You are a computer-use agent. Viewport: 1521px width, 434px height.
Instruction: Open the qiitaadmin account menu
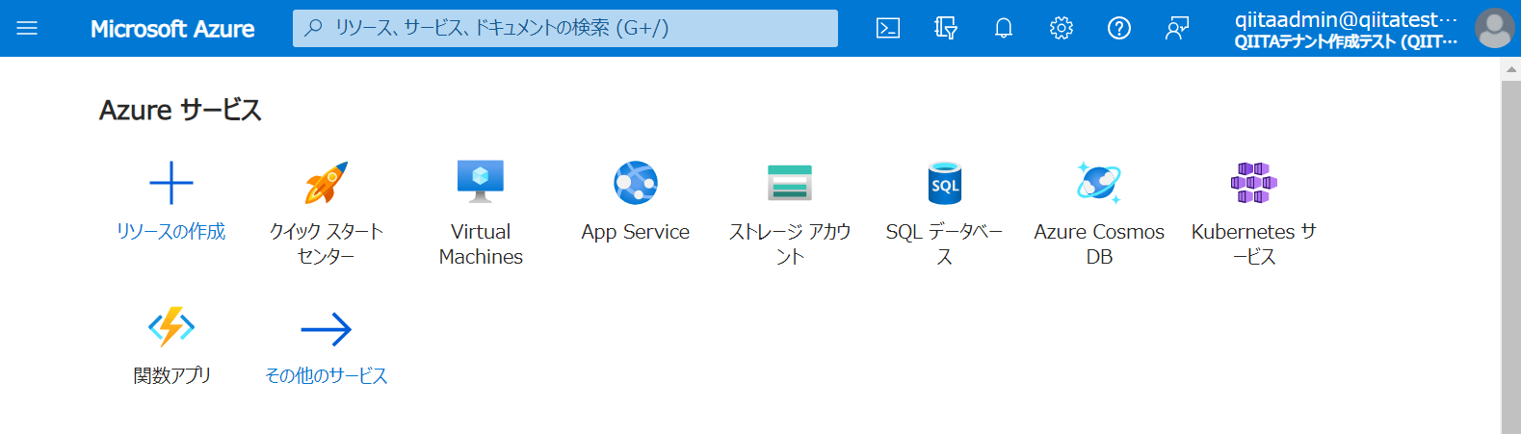pyautogui.click(x=1346, y=29)
